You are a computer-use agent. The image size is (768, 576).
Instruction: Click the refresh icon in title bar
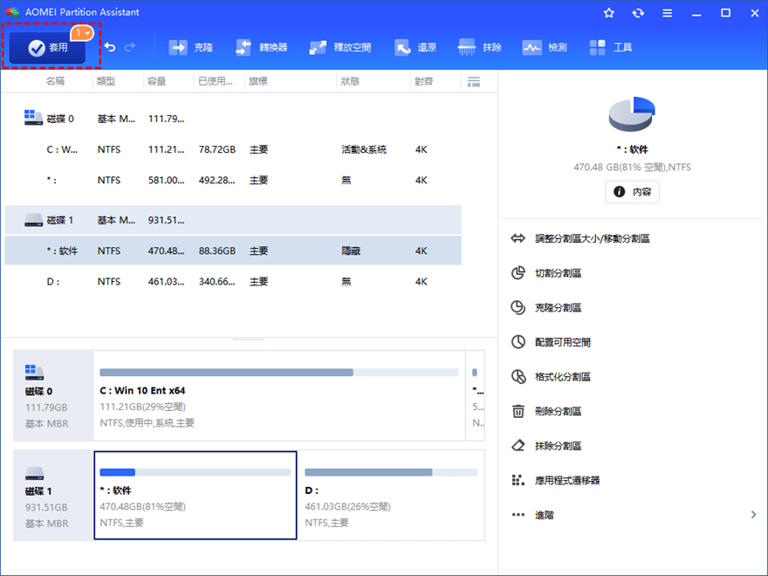(x=638, y=13)
